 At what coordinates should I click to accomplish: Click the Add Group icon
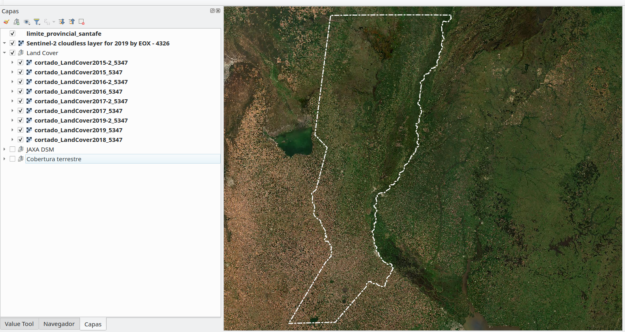point(16,22)
